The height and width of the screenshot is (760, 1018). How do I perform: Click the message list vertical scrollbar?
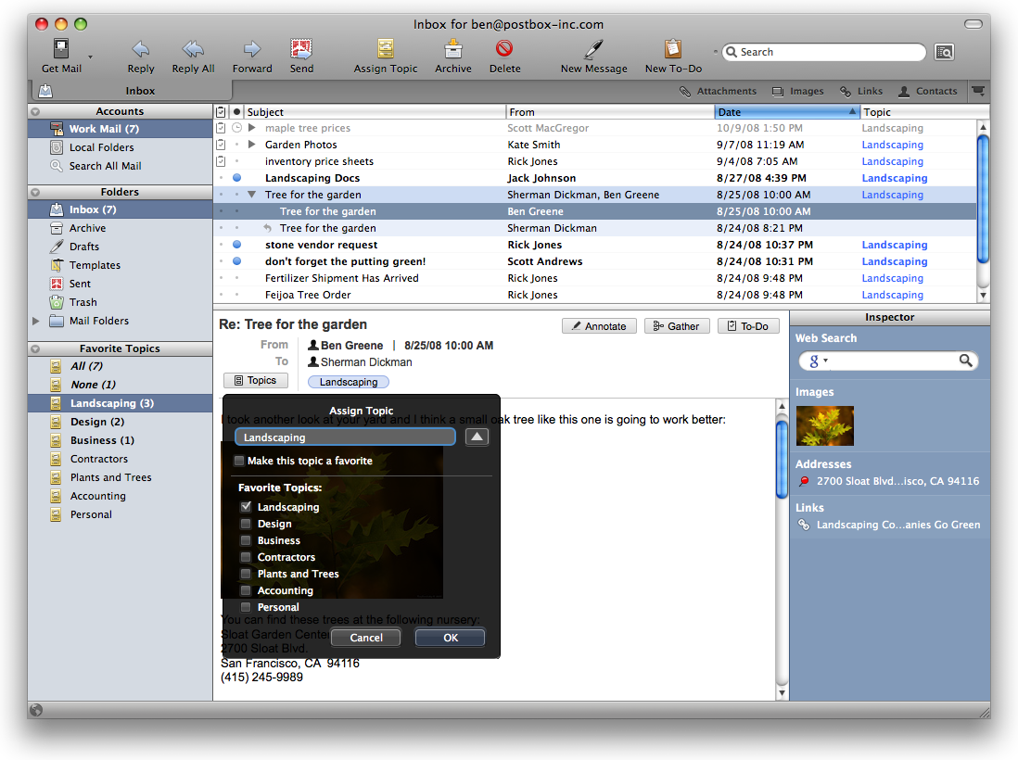[x=983, y=198]
